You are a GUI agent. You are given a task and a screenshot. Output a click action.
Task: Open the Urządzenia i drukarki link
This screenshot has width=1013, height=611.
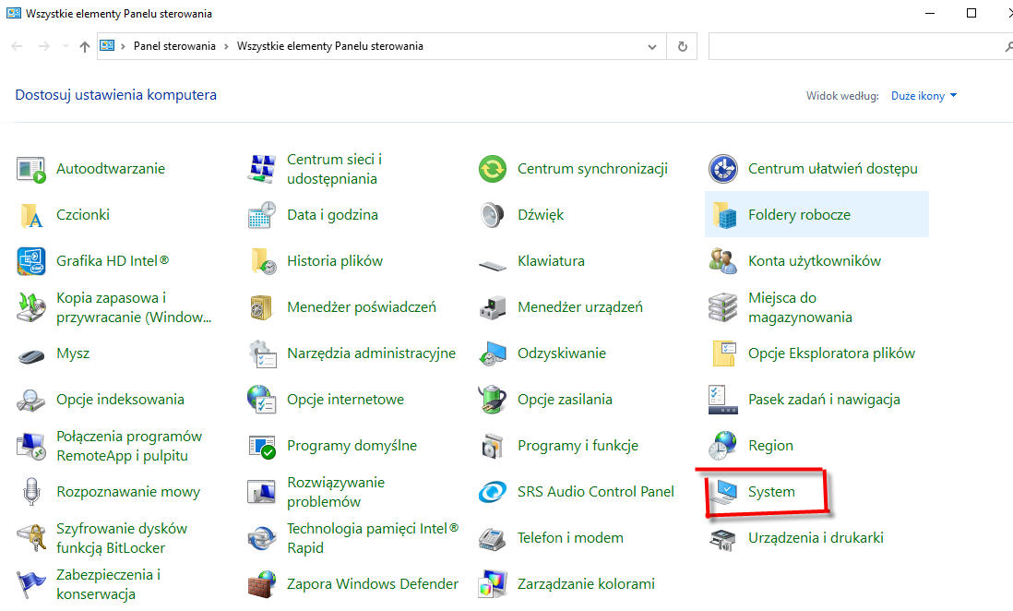point(816,538)
